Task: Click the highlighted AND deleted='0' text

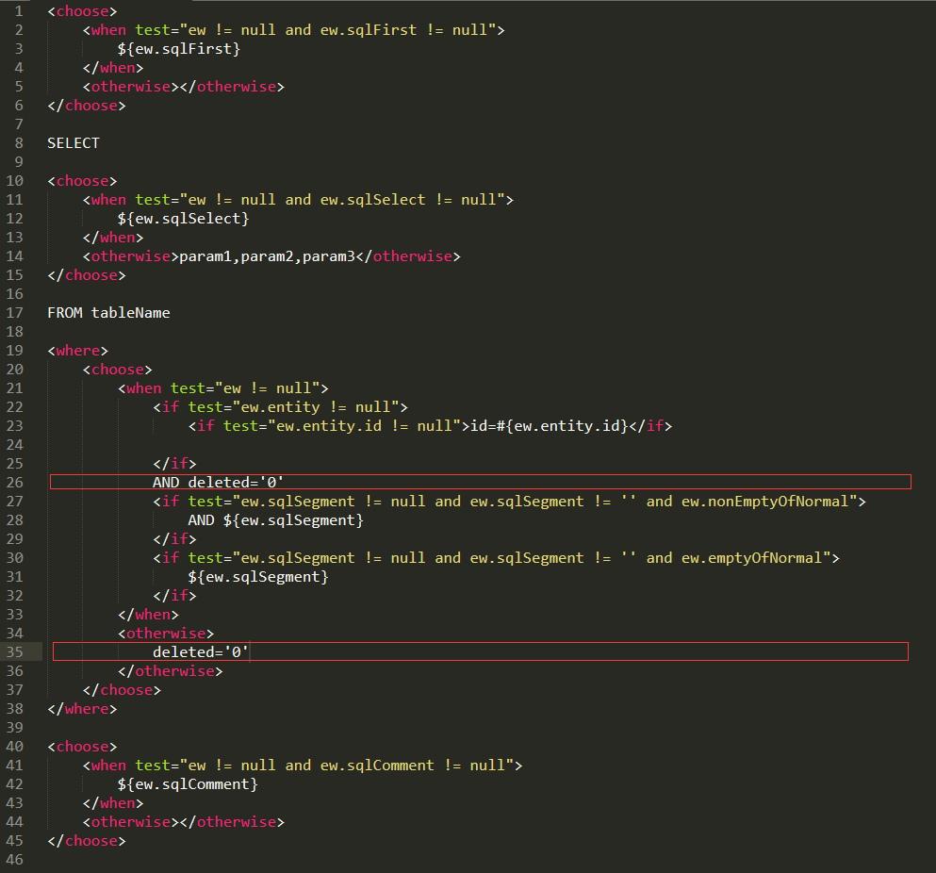Action: 218,483
